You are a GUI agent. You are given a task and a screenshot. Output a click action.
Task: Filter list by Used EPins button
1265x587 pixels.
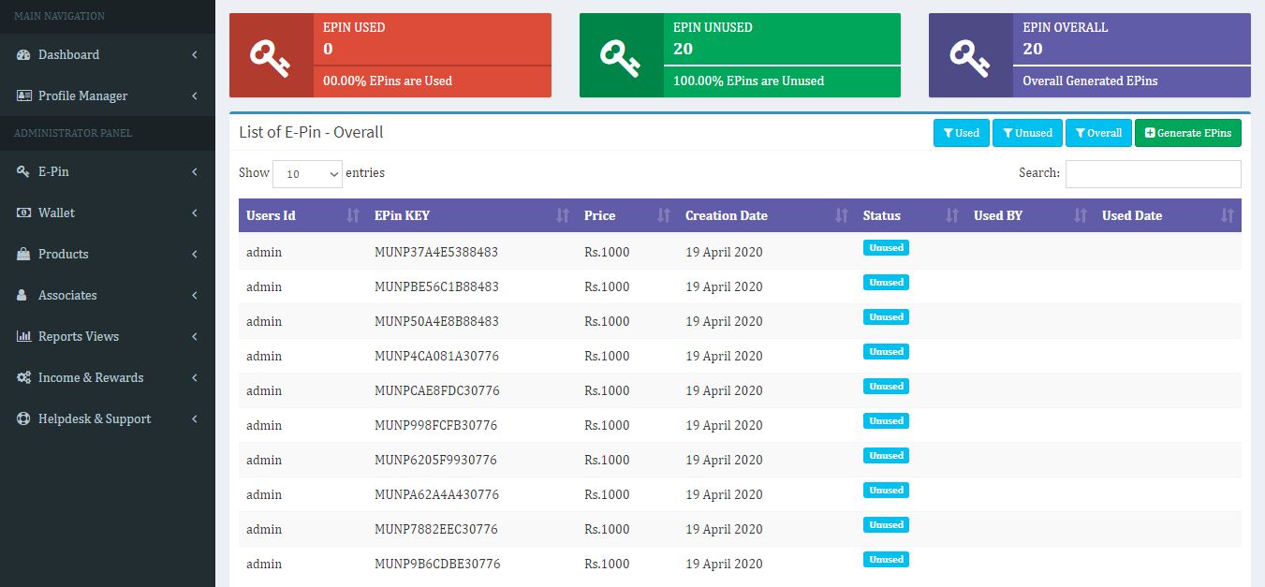961,133
